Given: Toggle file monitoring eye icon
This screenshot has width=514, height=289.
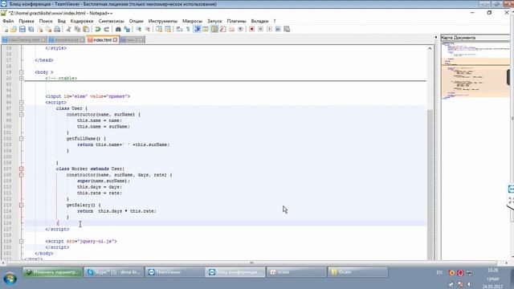Looking at the screenshot, I should (x=240, y=29).
